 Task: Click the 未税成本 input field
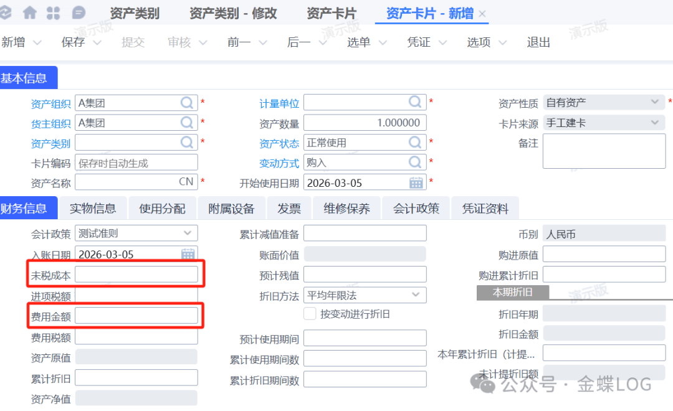click(136, 275)
